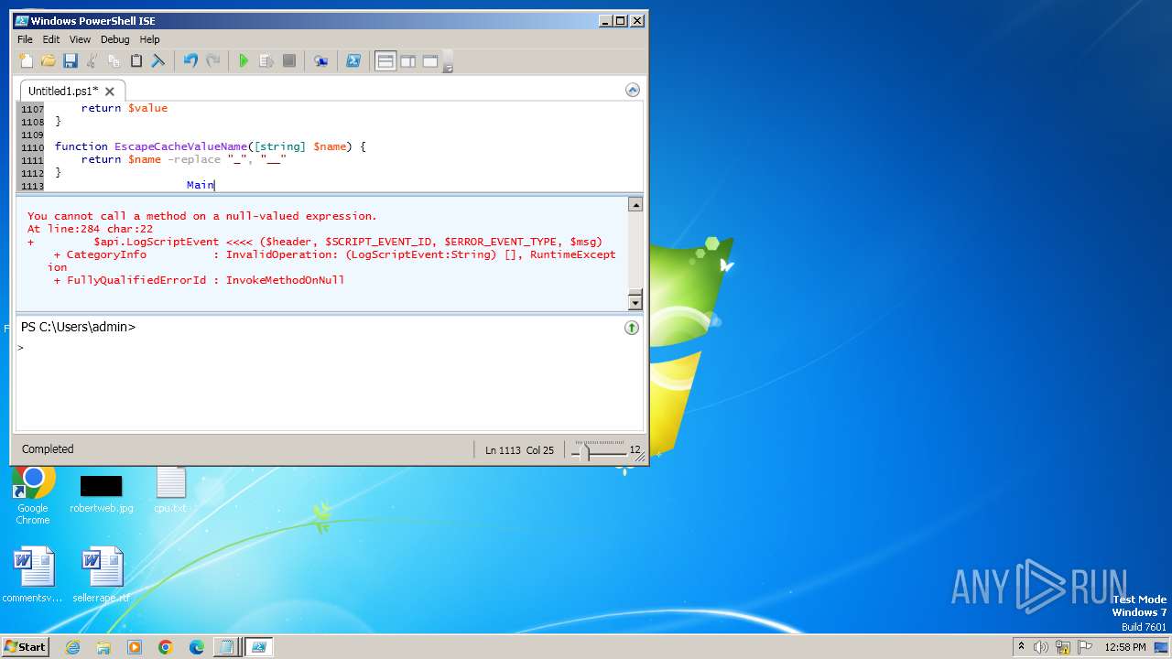Run selection icon
Image resolution: width=1172 pixels, height=659 pixels.
tap(266, 61)
